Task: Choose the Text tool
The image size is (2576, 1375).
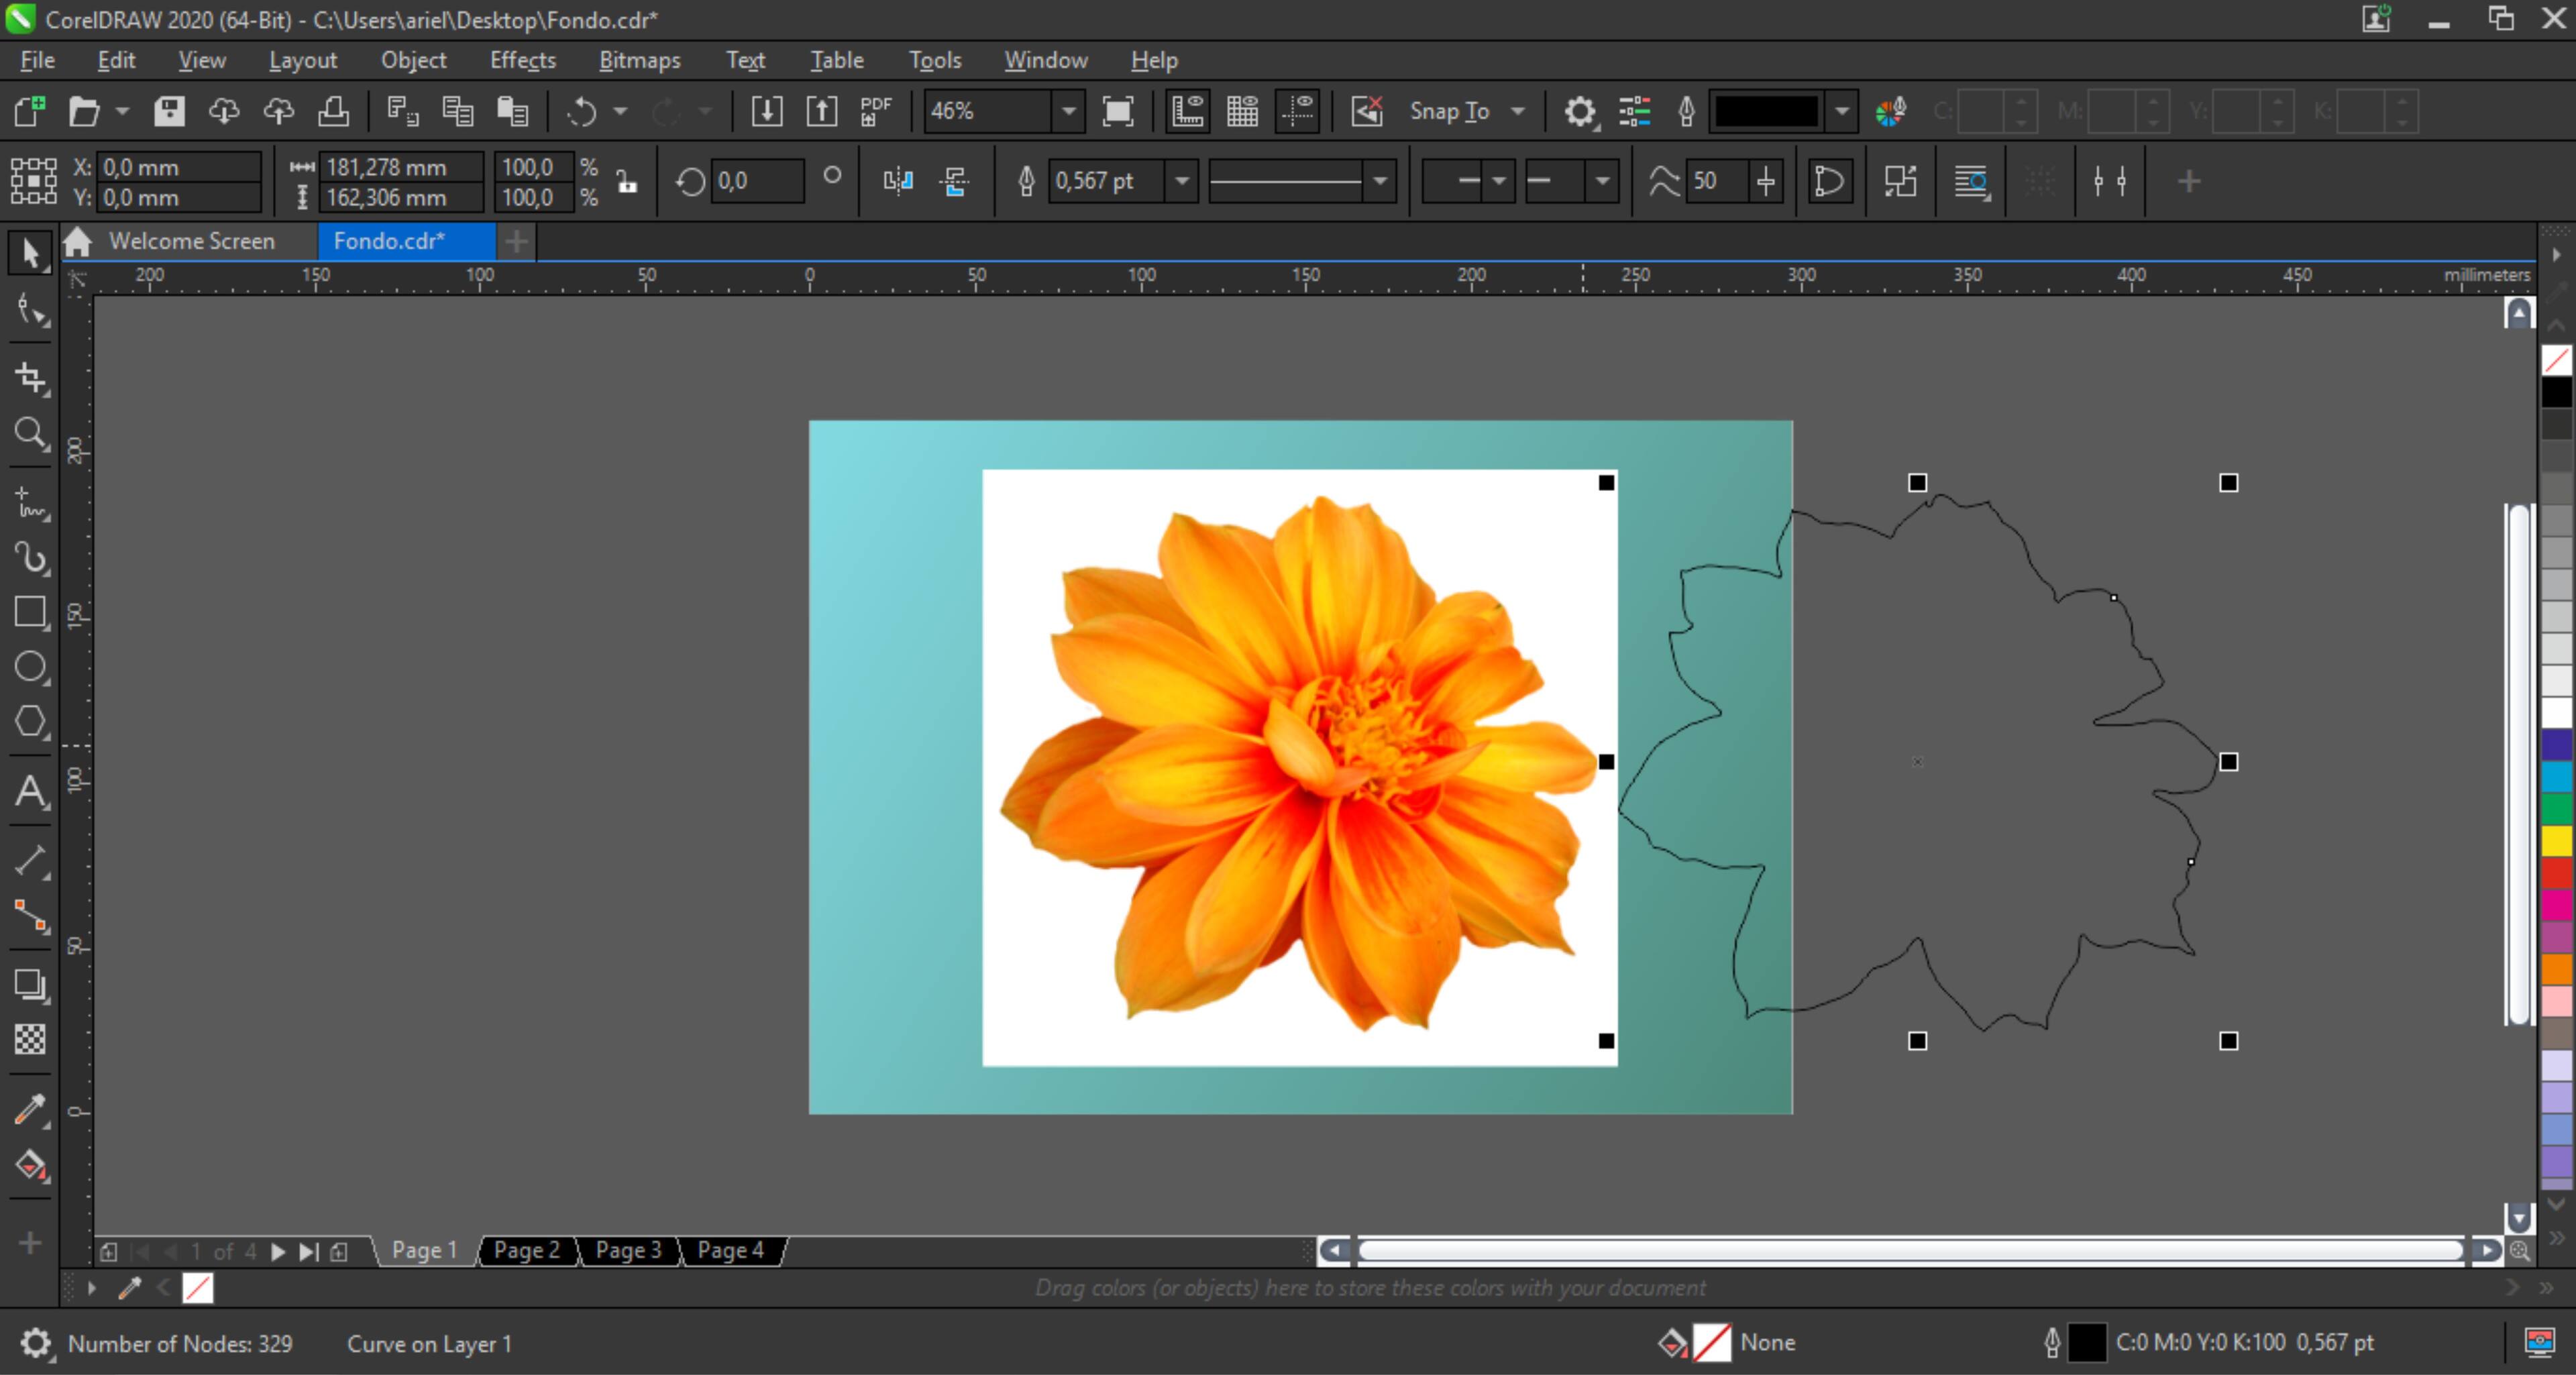Action: tap(30, 792)
